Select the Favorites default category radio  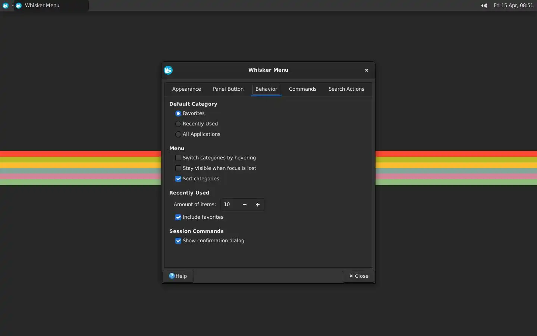point(190,113)
